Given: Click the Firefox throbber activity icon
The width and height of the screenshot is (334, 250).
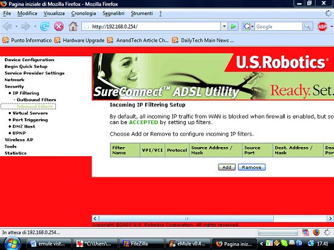Looking at the screenshot, I should point(329,13).
